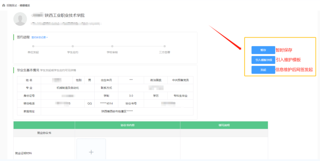
Task: Click the plus icon to upload 就业证明材料
Action: (x=91, y=152)
